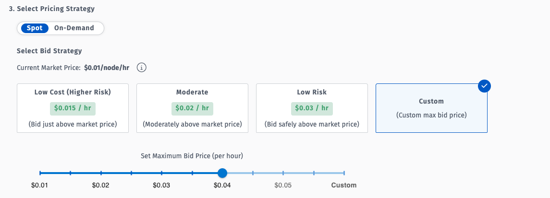Click the $0.04 label under the slider
The width and height of the screenshot is (550, 198).
[x=222, y=185]
